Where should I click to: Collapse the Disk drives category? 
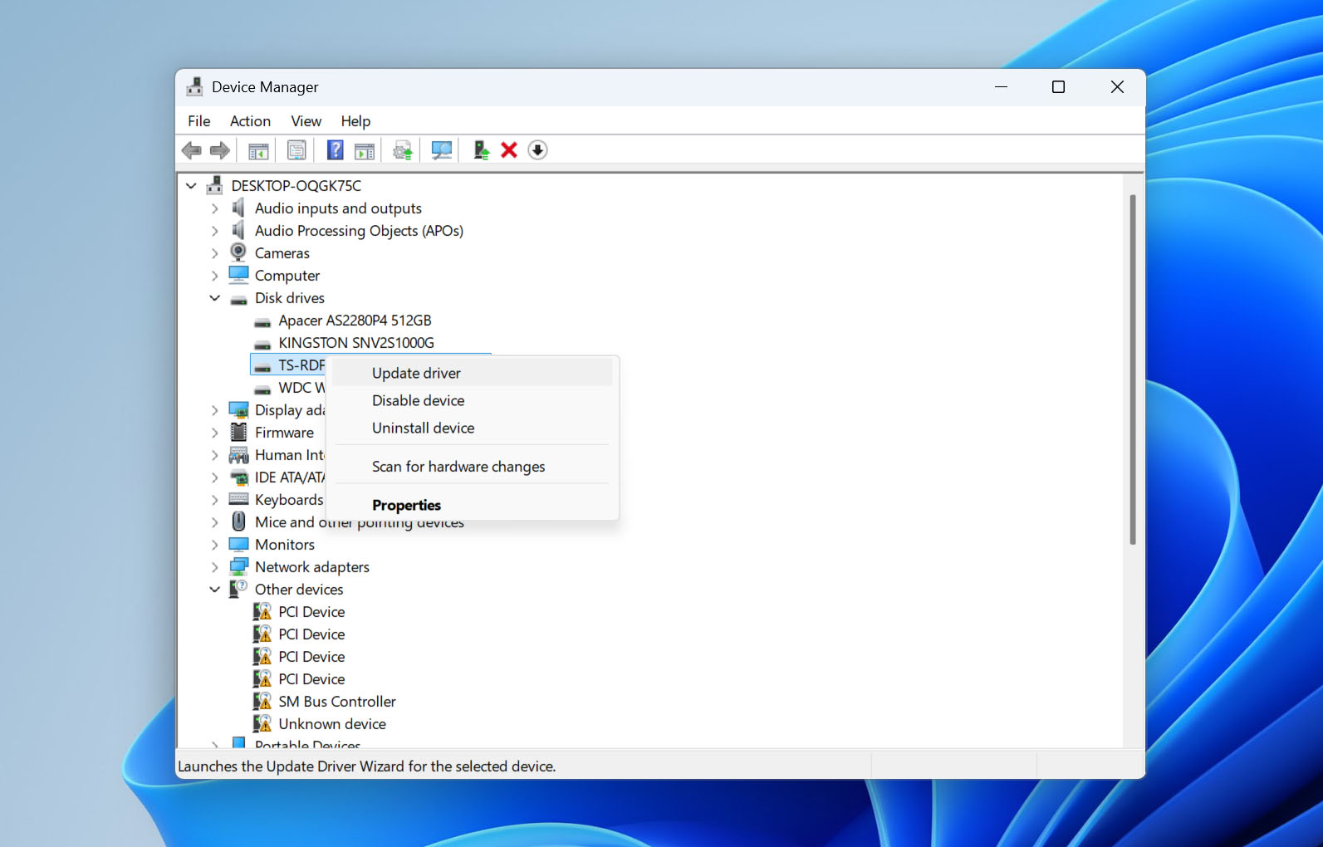(215, 297)
